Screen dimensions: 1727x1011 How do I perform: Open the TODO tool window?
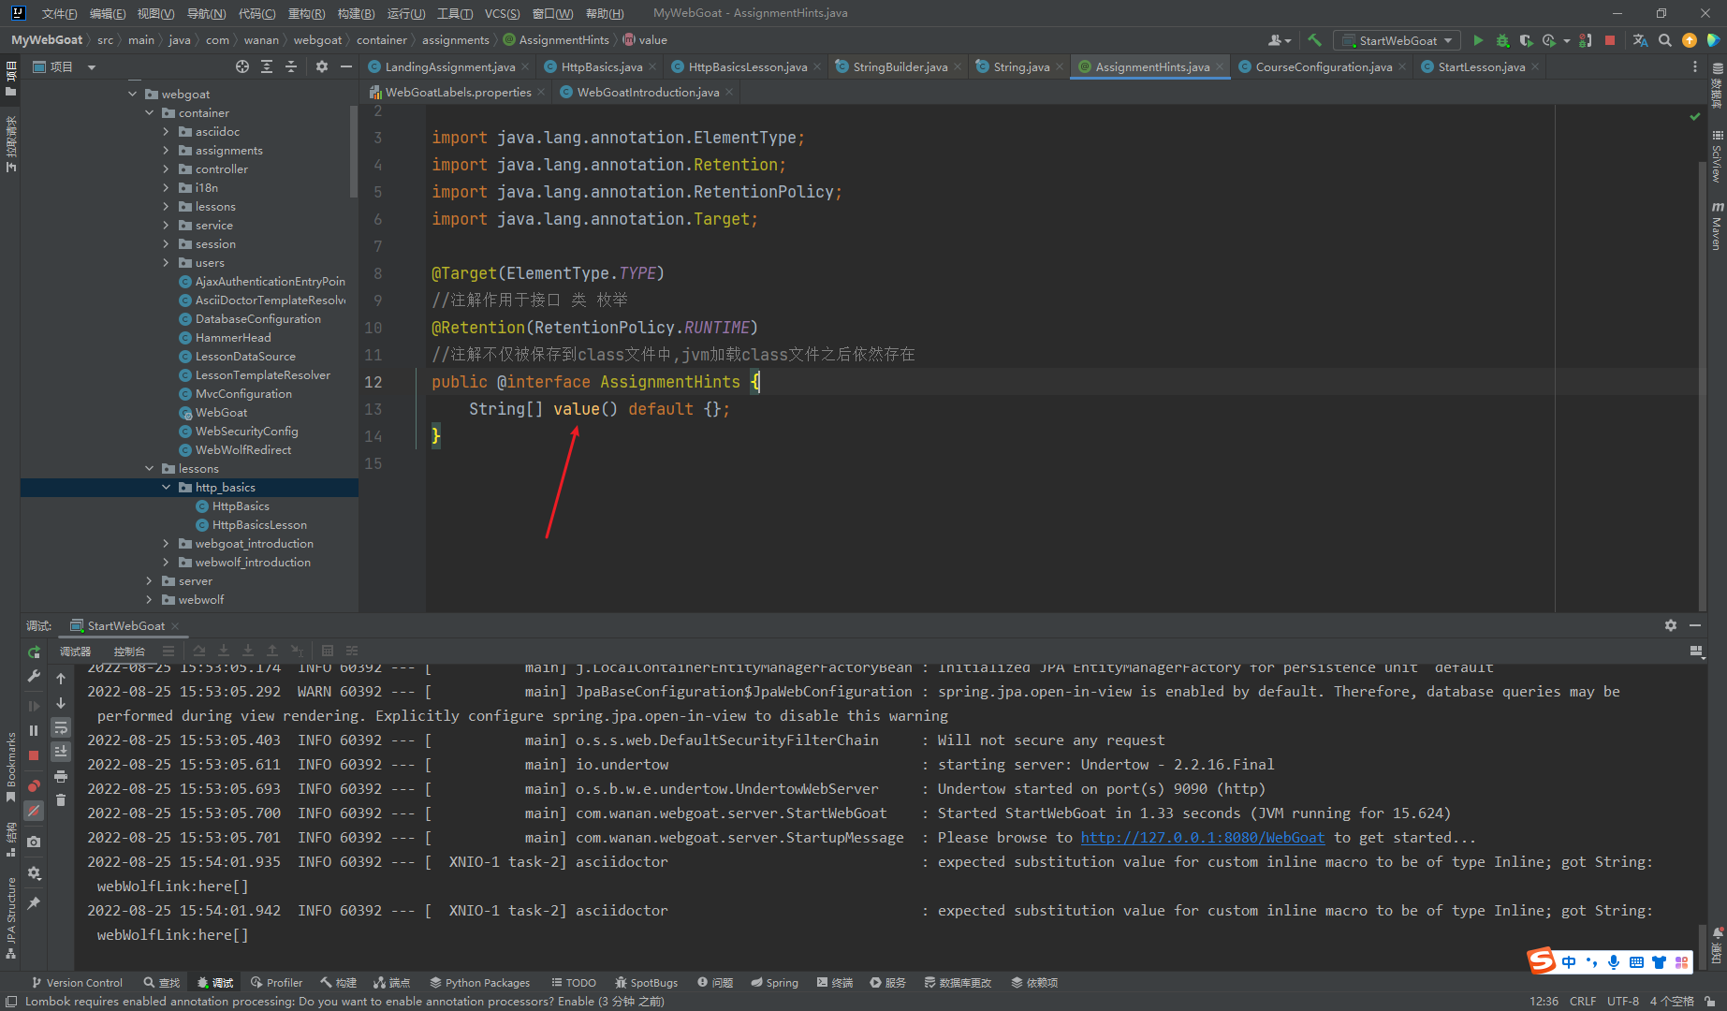coord(574,983)
